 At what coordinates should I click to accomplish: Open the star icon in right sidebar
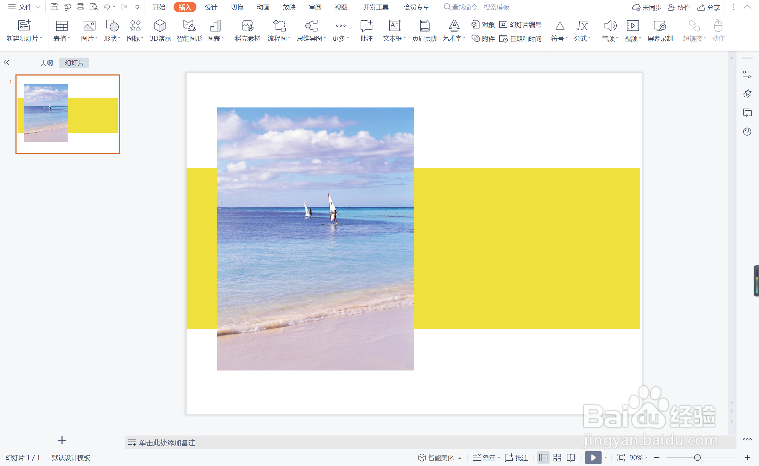point(747,93)
